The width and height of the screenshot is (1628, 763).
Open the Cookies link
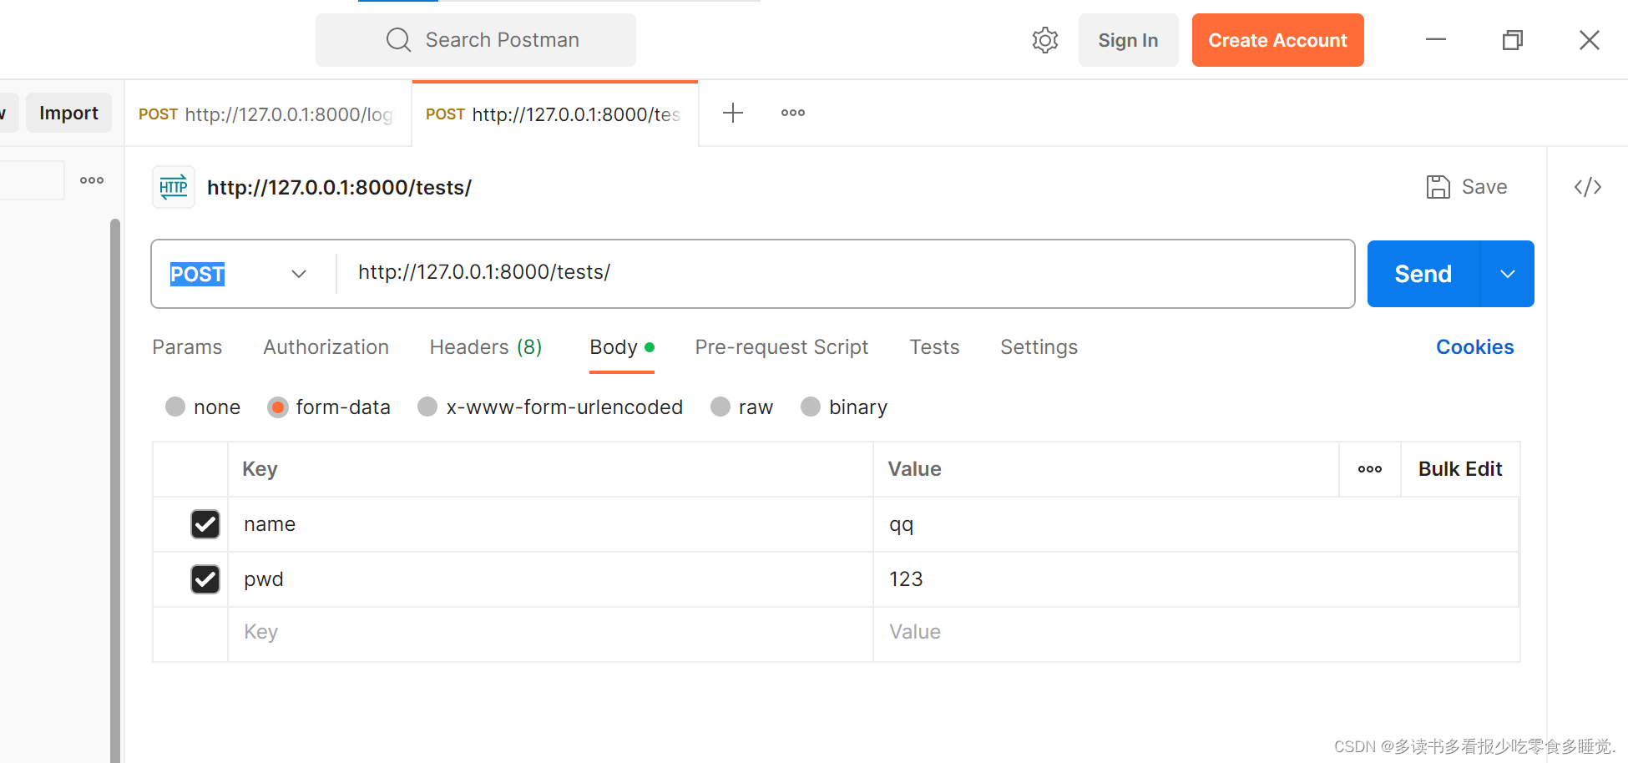1474,347
